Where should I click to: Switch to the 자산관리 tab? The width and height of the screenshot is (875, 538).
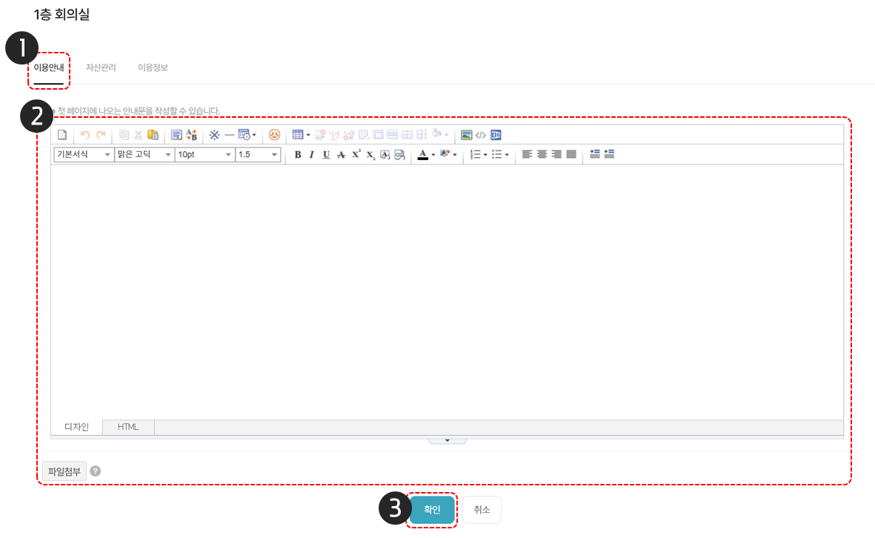(x=101, y=67)
